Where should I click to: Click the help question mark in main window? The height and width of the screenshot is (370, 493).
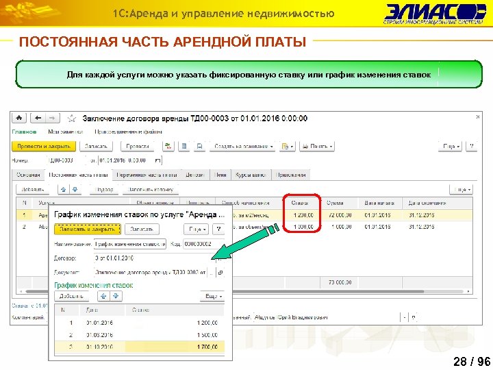(x=471, y=147)
